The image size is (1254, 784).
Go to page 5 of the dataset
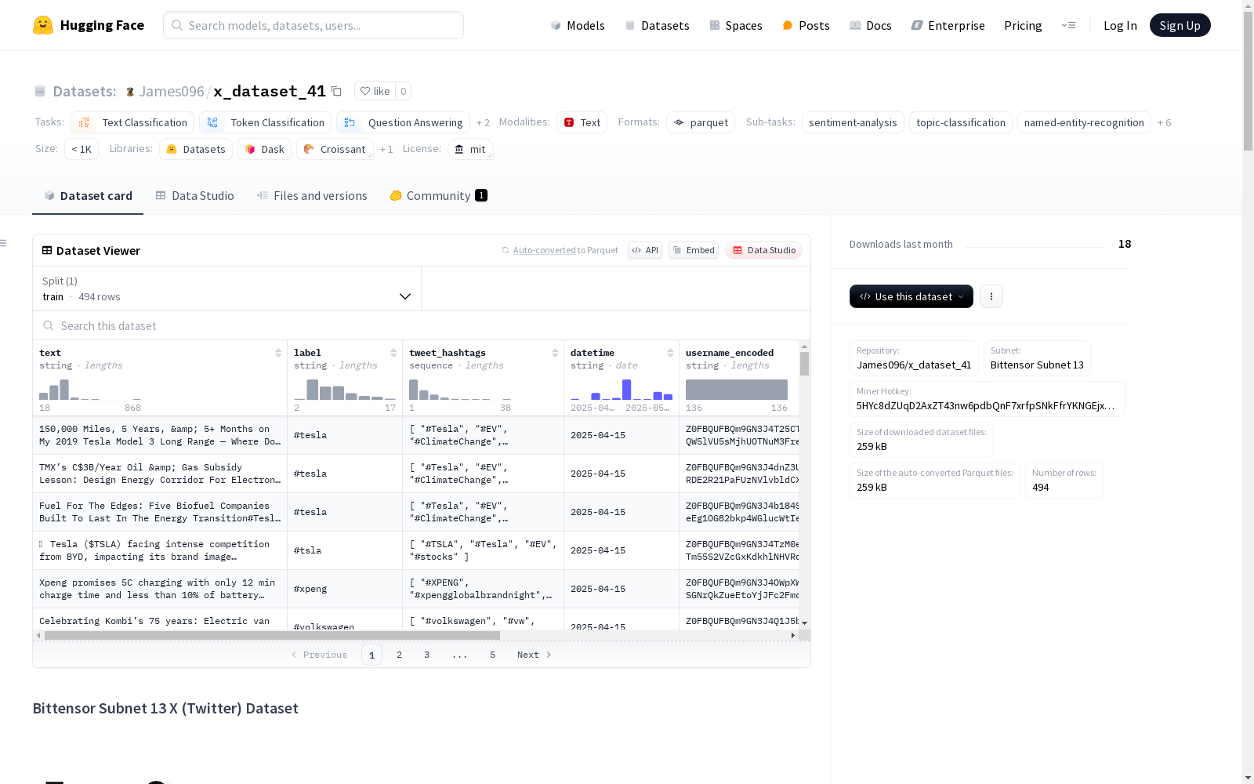[x=492, y=655]
